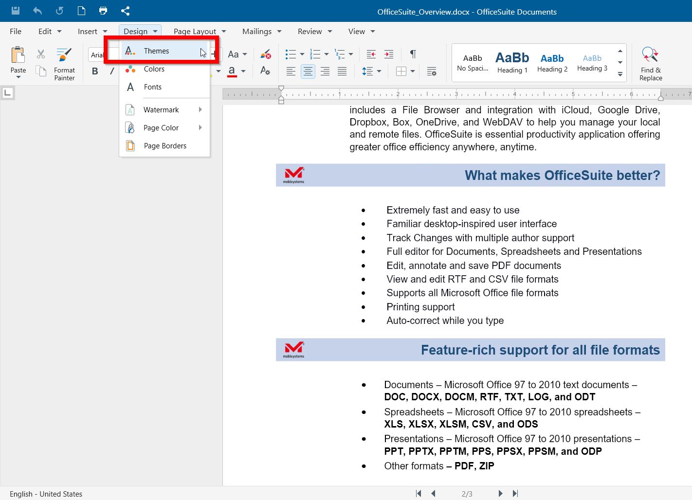Cut the selection with scissors icon

pos(41,54)
